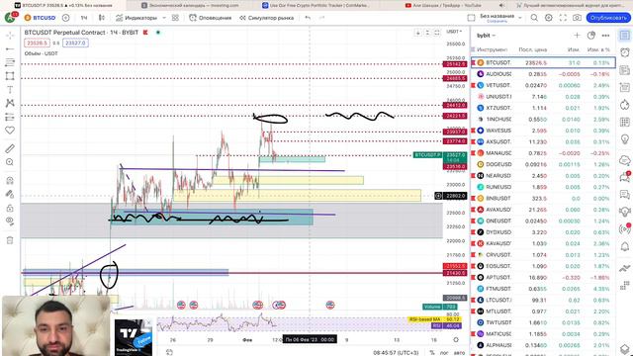The height and width of the screenshot is (356, 633).
Task: Sort watchlist by Изм. в % column
Action: point(598,49)
